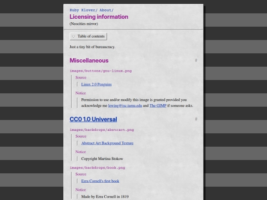
Task: Click the hash anchor beside Miscellaneous
Action: pos(196,60)
